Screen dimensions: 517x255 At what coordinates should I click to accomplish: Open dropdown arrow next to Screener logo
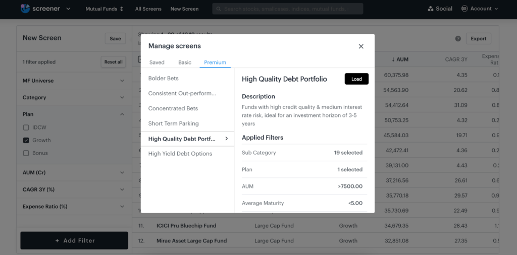68,9
